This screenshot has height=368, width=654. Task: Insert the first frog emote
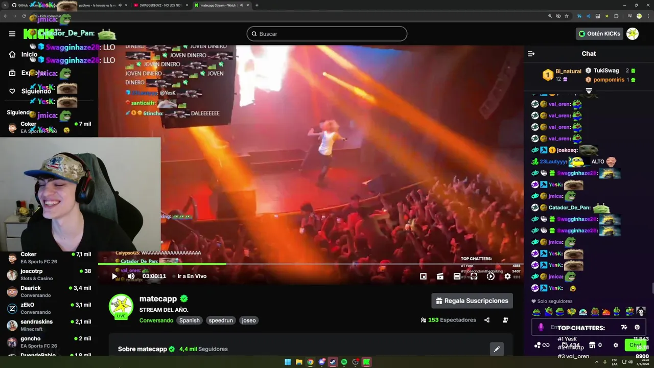tap(536, 311)
